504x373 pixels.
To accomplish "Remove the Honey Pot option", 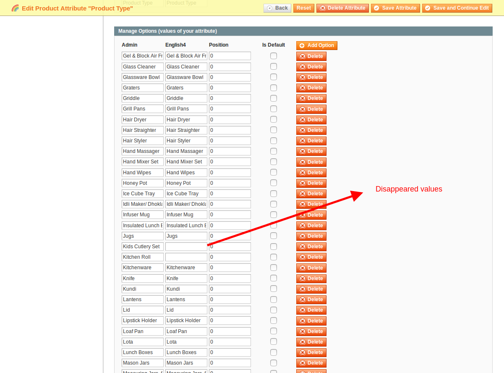I will (x=311, y=183).
